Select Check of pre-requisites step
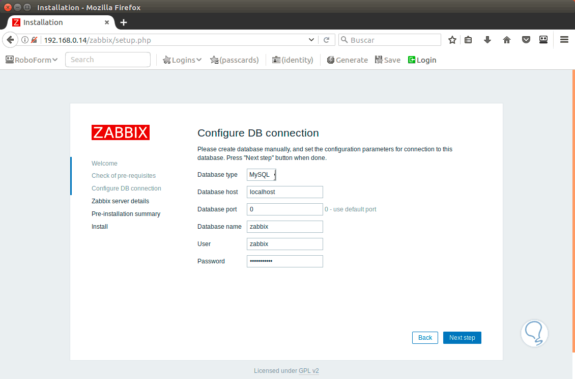The image size is (575, 379). click(124, 176)
